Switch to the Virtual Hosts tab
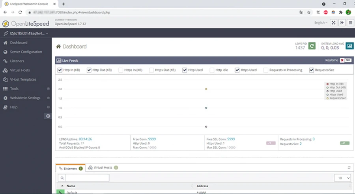 [103, 168]
